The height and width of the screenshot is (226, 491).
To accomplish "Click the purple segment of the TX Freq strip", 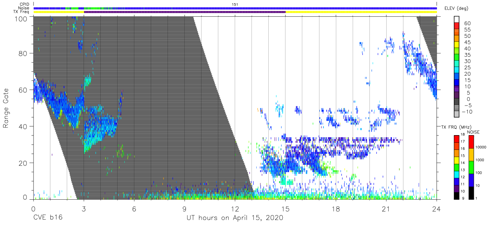I will (x=185, y=12).
